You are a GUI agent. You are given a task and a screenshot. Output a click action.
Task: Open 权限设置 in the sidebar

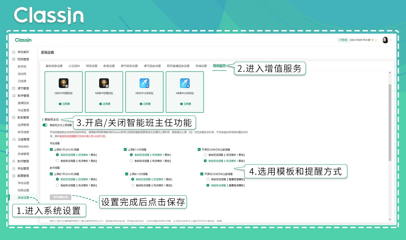pos(23,190)
